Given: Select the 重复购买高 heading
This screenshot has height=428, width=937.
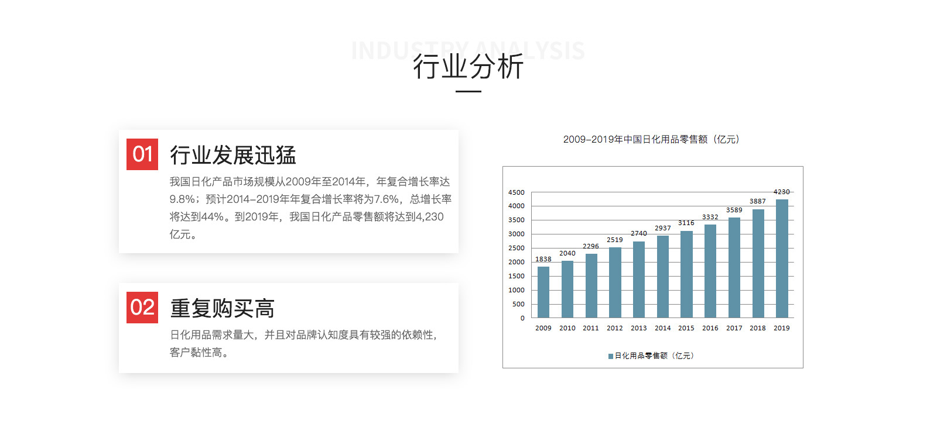Looking at the screenshot, I should click(222, 309).
